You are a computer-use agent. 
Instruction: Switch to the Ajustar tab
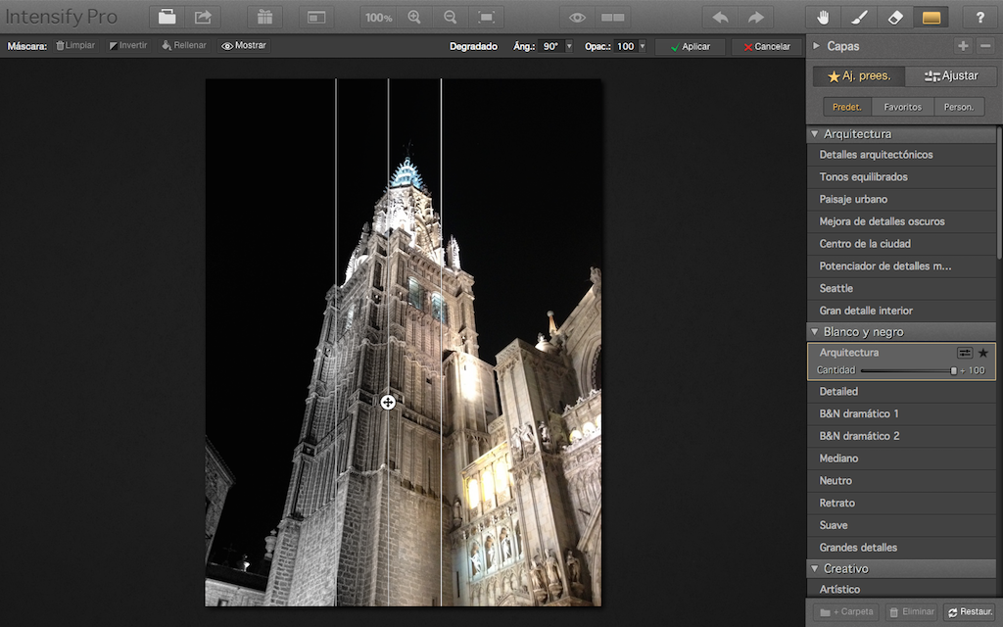(951, 76)
